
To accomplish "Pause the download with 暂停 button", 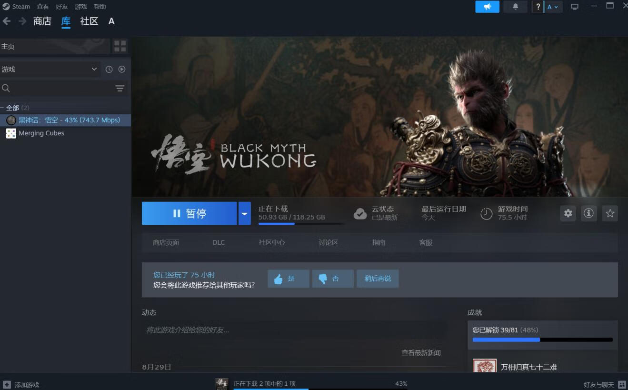I will pos(189,213).
